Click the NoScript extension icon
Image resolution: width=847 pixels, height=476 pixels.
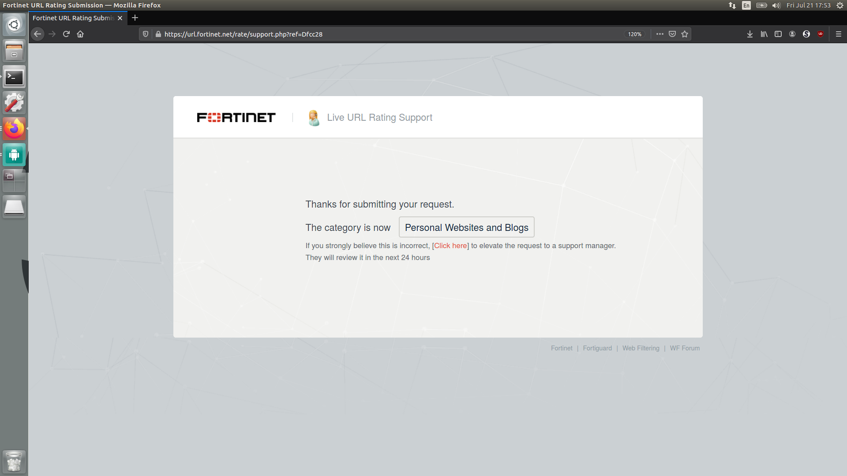[x=806, y=34]
